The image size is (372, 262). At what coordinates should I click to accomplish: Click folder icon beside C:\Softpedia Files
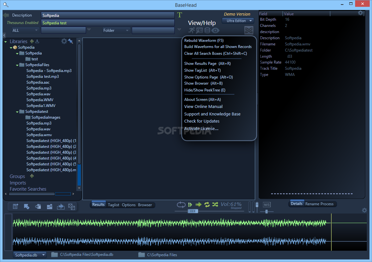coord(142,255)
